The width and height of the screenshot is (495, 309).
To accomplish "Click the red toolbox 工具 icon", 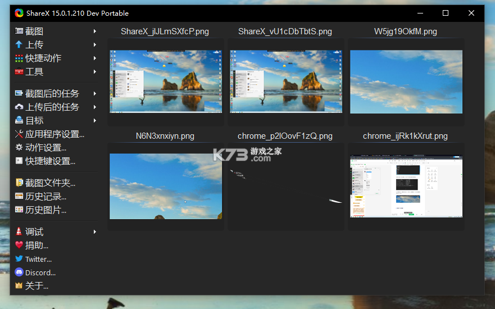I will [19, 72].
